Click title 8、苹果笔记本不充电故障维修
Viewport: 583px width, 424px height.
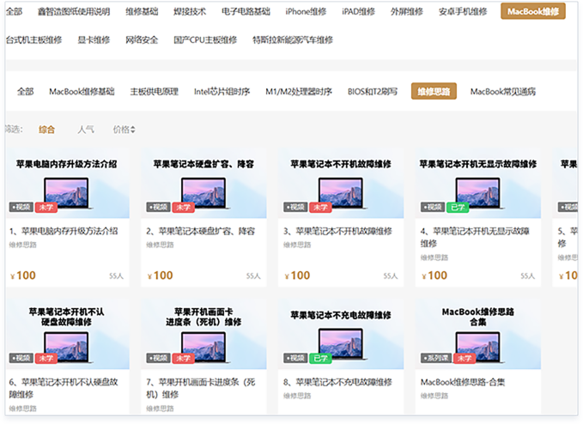[338, 382]
